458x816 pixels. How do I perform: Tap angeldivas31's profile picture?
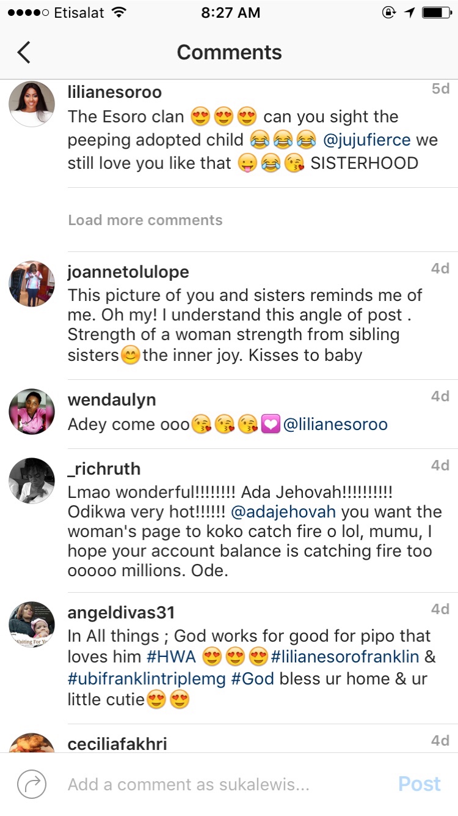pos(32,625)
